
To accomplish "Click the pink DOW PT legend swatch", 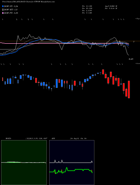I will pos(3,13).
